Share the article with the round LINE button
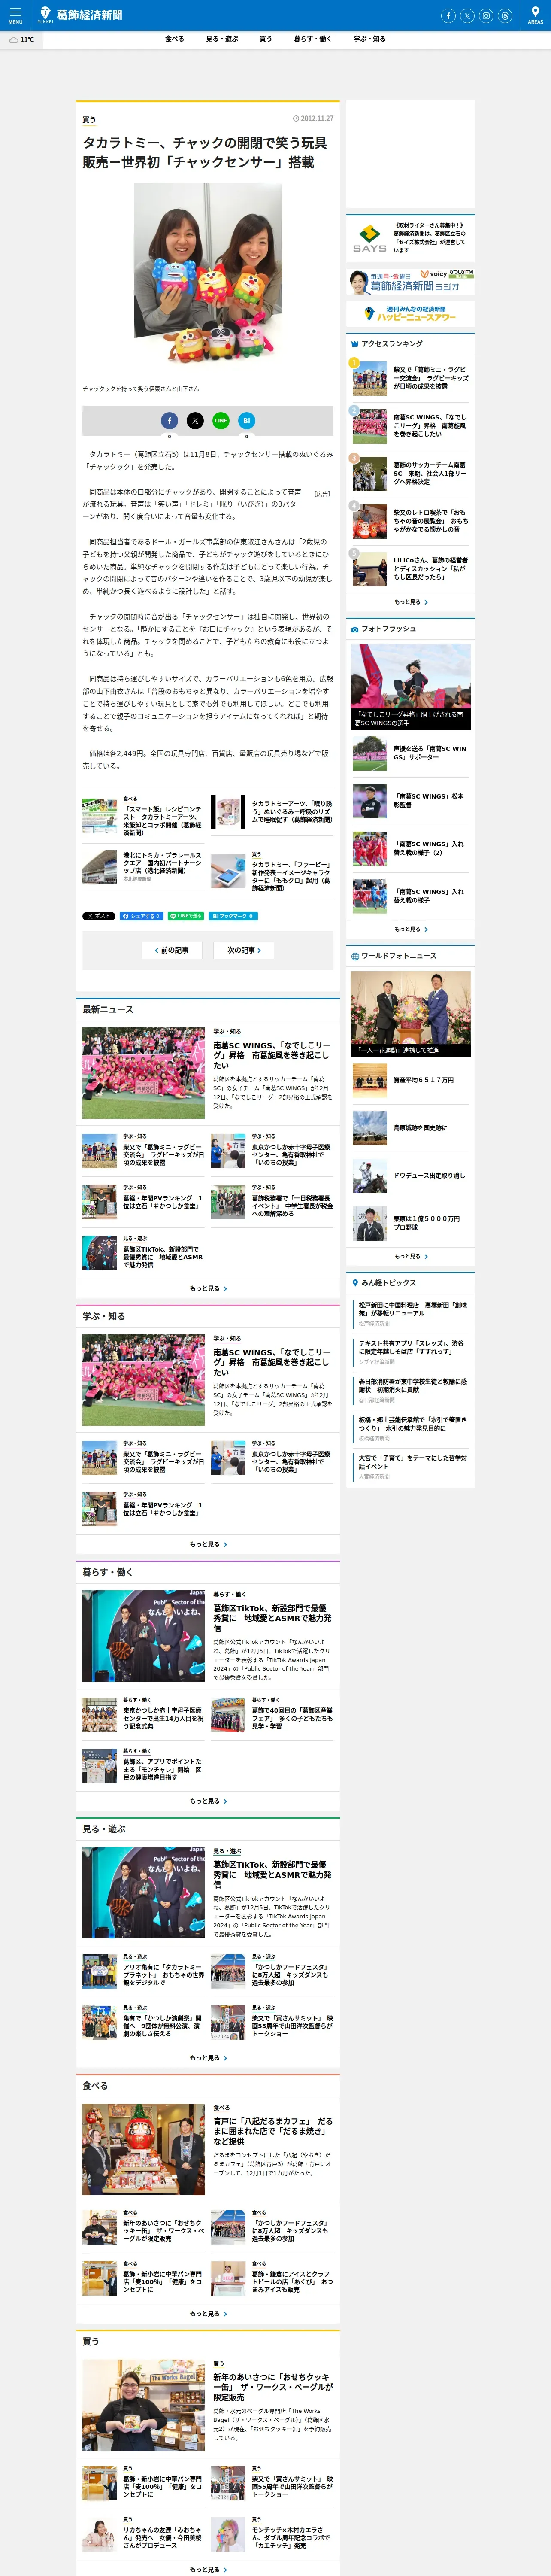 (x=221, y=421)
